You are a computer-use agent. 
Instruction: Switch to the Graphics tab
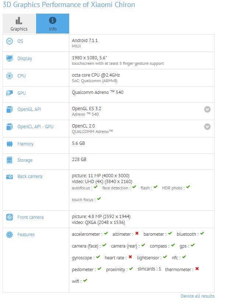tap(19, 24)
